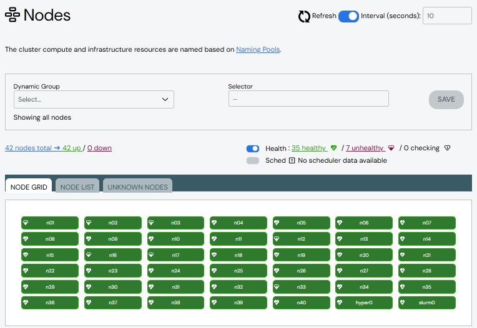
Task: Click the heart icon on node n12
Action: pos(277,239)
